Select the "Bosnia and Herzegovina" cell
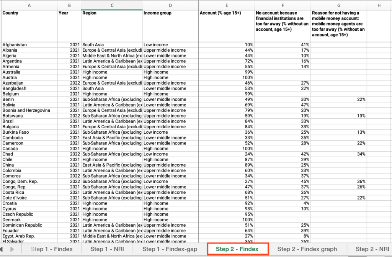This screenshot has width=392, height=257. click(29, 110)
